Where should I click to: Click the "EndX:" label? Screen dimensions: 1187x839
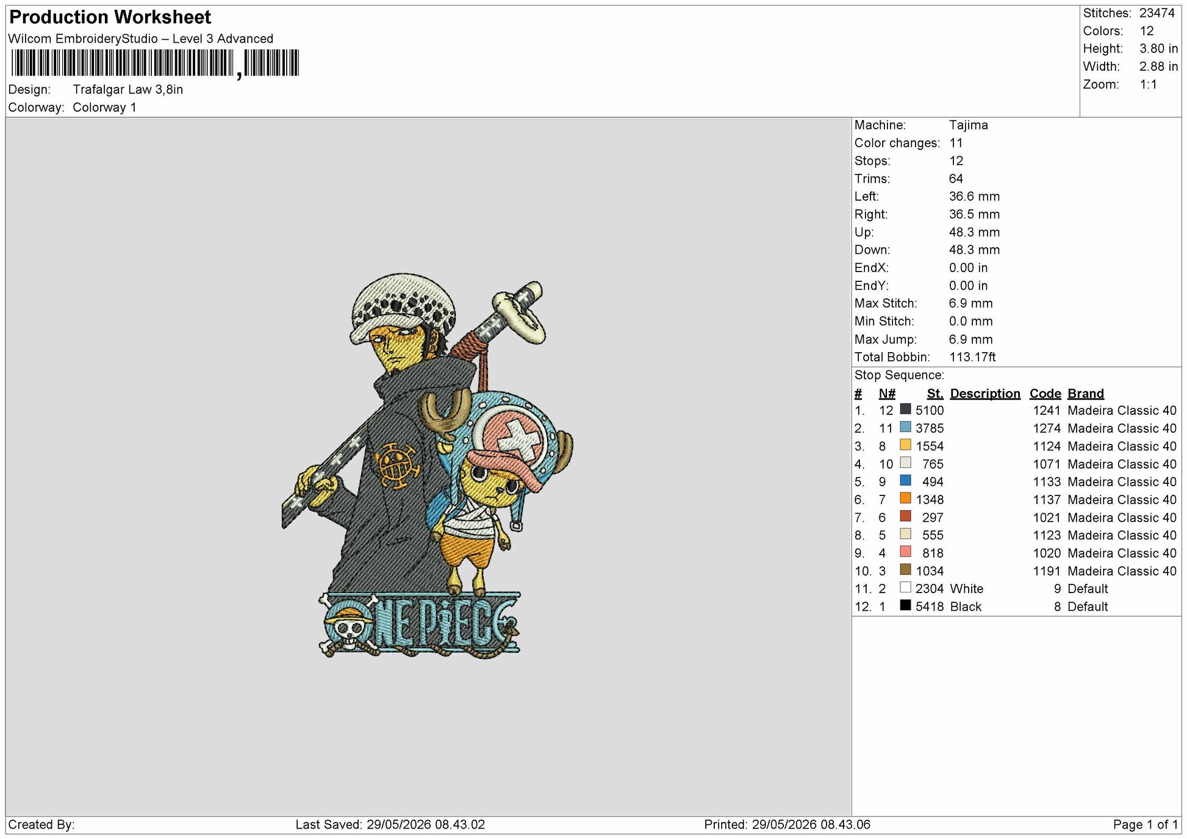(871, 268)
